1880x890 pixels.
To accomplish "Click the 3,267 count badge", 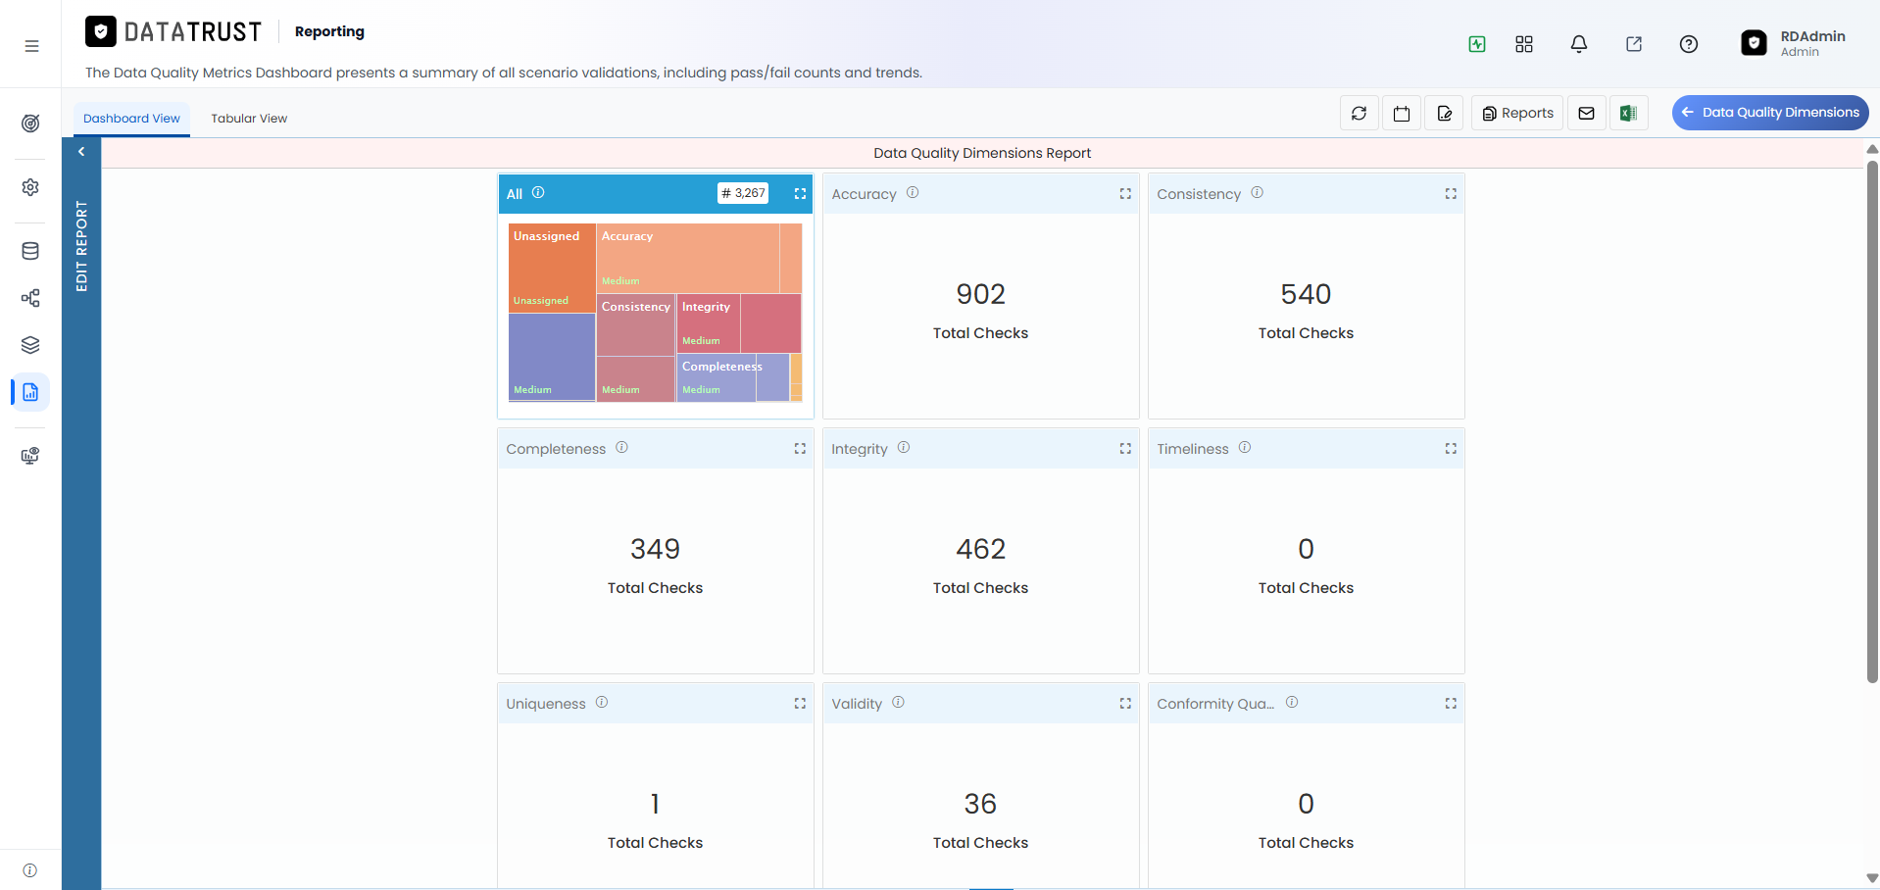I will (x=743, y=193).
